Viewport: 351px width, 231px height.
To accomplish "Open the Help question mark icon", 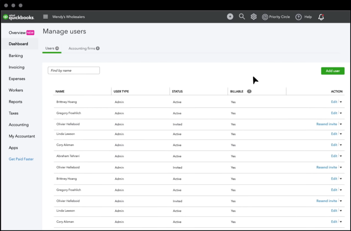I will (x=298, y=17).
